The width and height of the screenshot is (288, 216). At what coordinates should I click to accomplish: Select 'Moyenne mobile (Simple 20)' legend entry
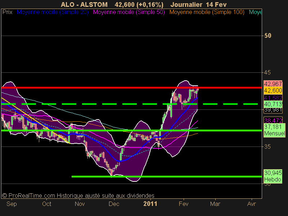pyautogui.click(x=53, y=12)
